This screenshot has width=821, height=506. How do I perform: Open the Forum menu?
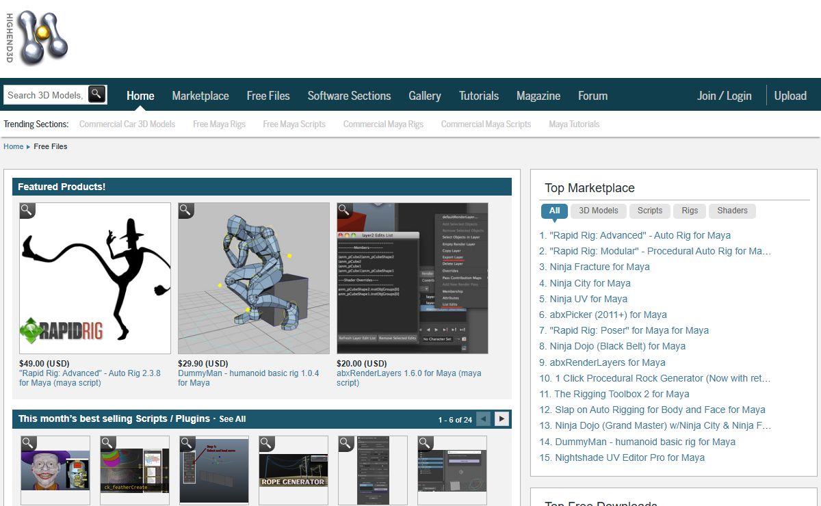point(592,96)
